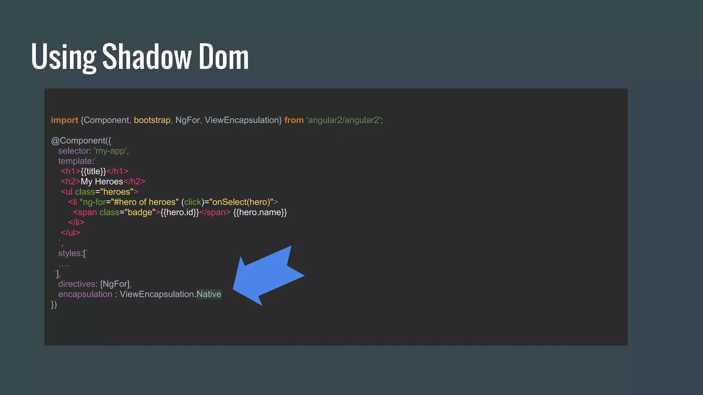Viewport: 703px width, 395px height.
Task: Click the '<h1>{{title}}</h1>' line
Action: (x=94, y=171)
